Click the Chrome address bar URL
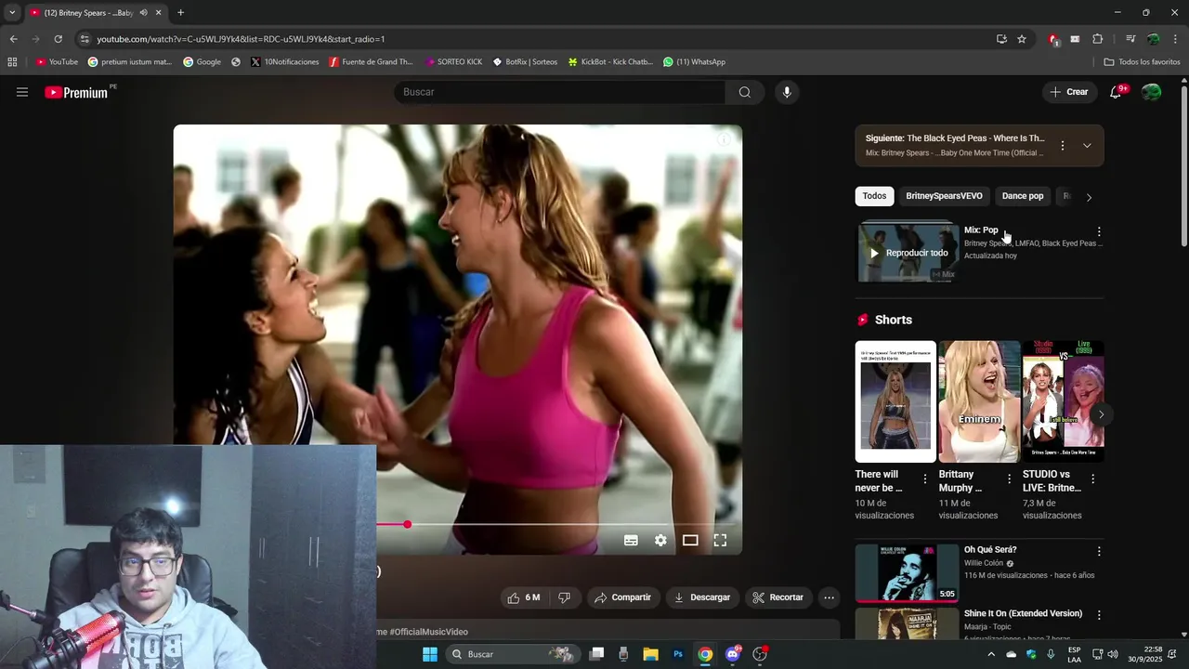 tap(241, 39)
